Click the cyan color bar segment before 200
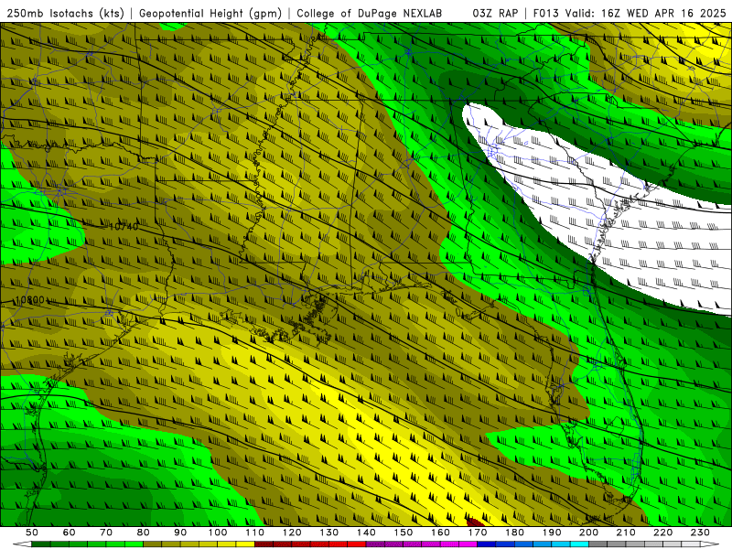This screenshot has width=732, height=549. 579,544
